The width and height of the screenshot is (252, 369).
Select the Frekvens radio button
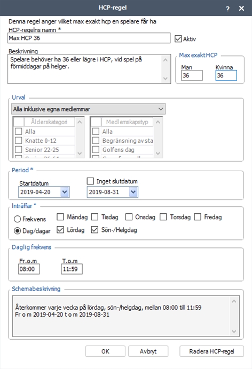click(x=17, y=219)
